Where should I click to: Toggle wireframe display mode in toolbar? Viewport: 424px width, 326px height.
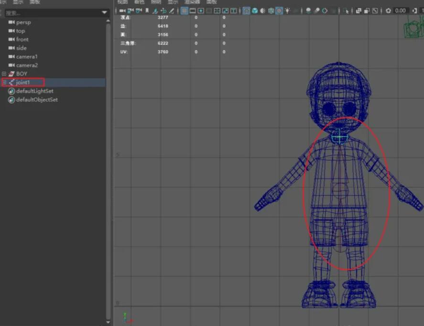coord(246,11)
